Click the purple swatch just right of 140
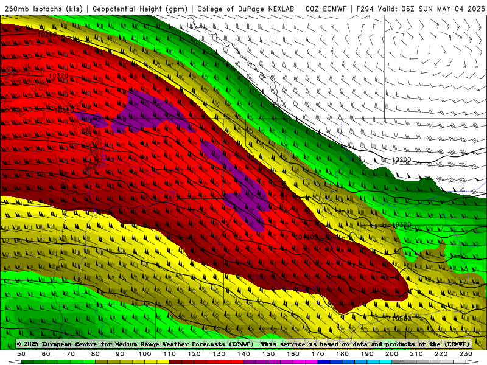This screenshot has height=365, width=487. tap(250, 362)
